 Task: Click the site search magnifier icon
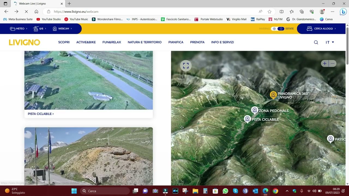tap(316, 42)
